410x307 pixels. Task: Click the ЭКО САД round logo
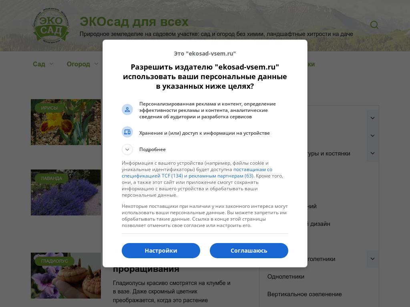(x=51, y=25)
